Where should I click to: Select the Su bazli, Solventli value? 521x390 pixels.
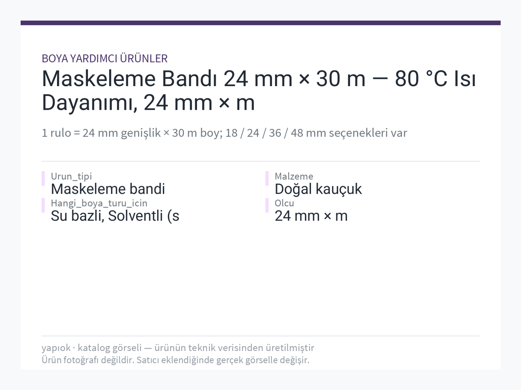click(x=115, y=216)
